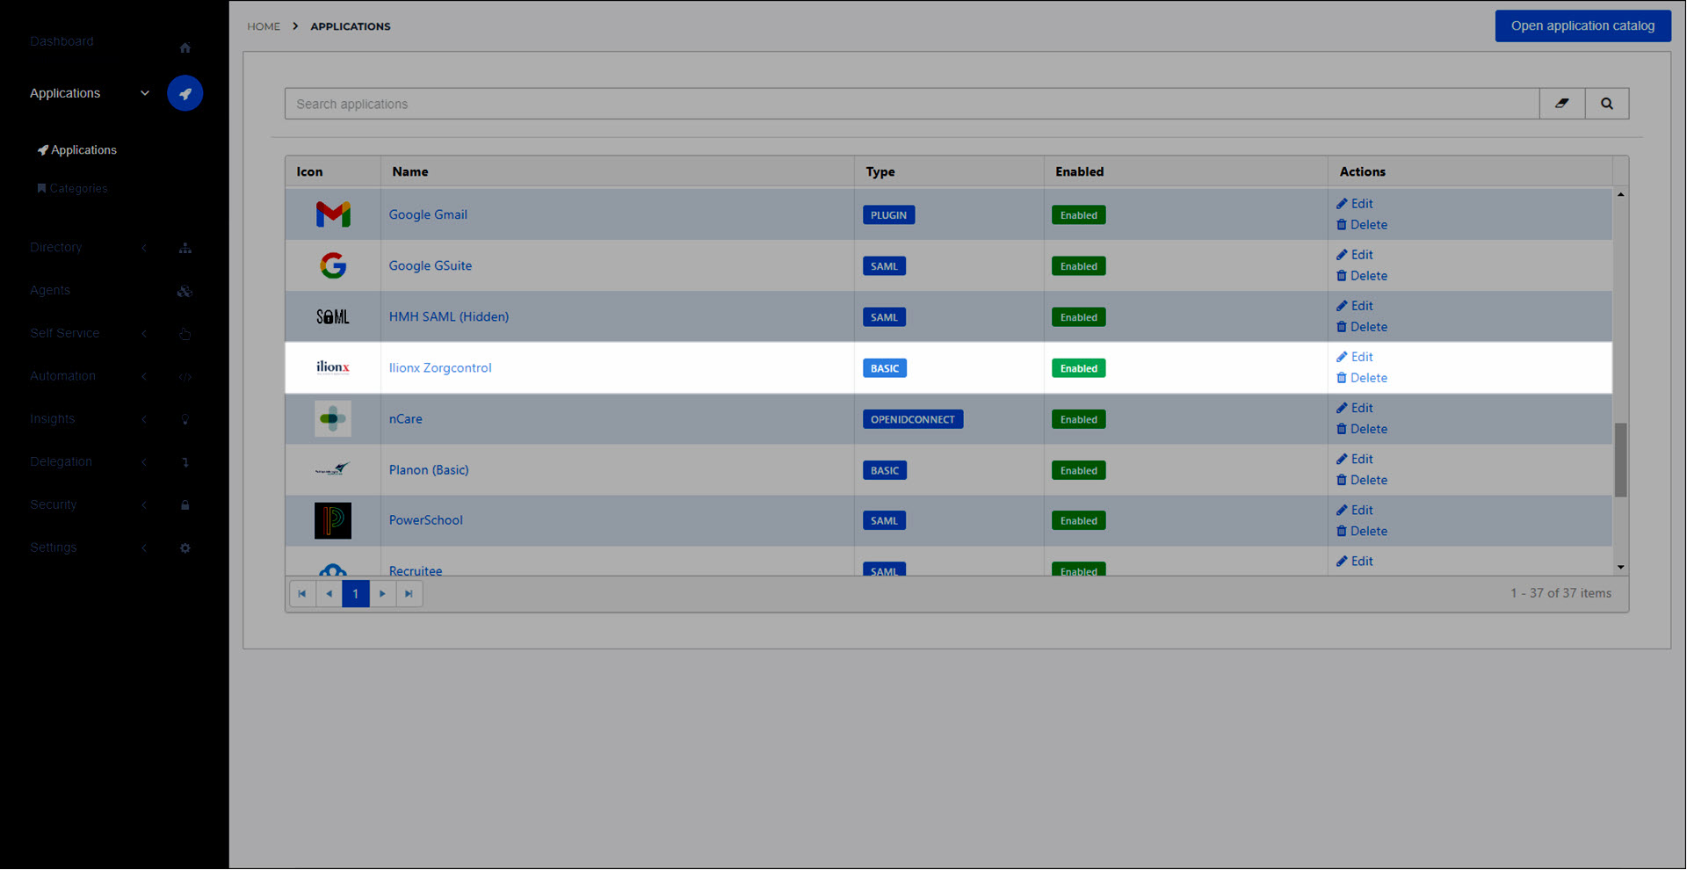
Task: Collapse the Applications sidebar menu chevron
Action: coord(145,93)
